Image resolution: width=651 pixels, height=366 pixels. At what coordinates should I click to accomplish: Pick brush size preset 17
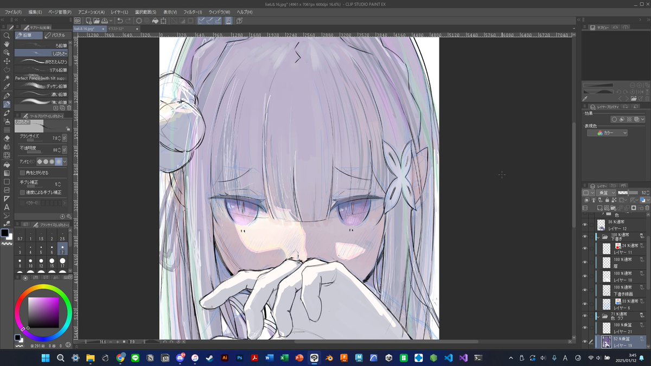tap(62, 263)
